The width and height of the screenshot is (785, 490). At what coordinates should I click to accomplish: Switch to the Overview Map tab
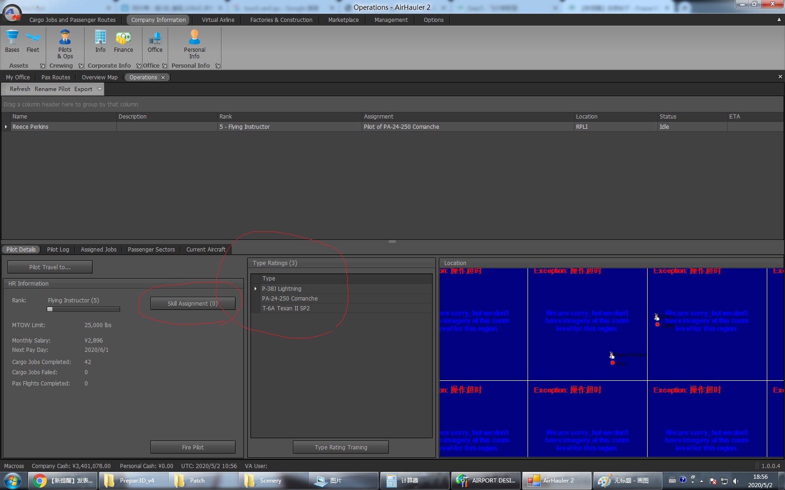click(100, 77)
